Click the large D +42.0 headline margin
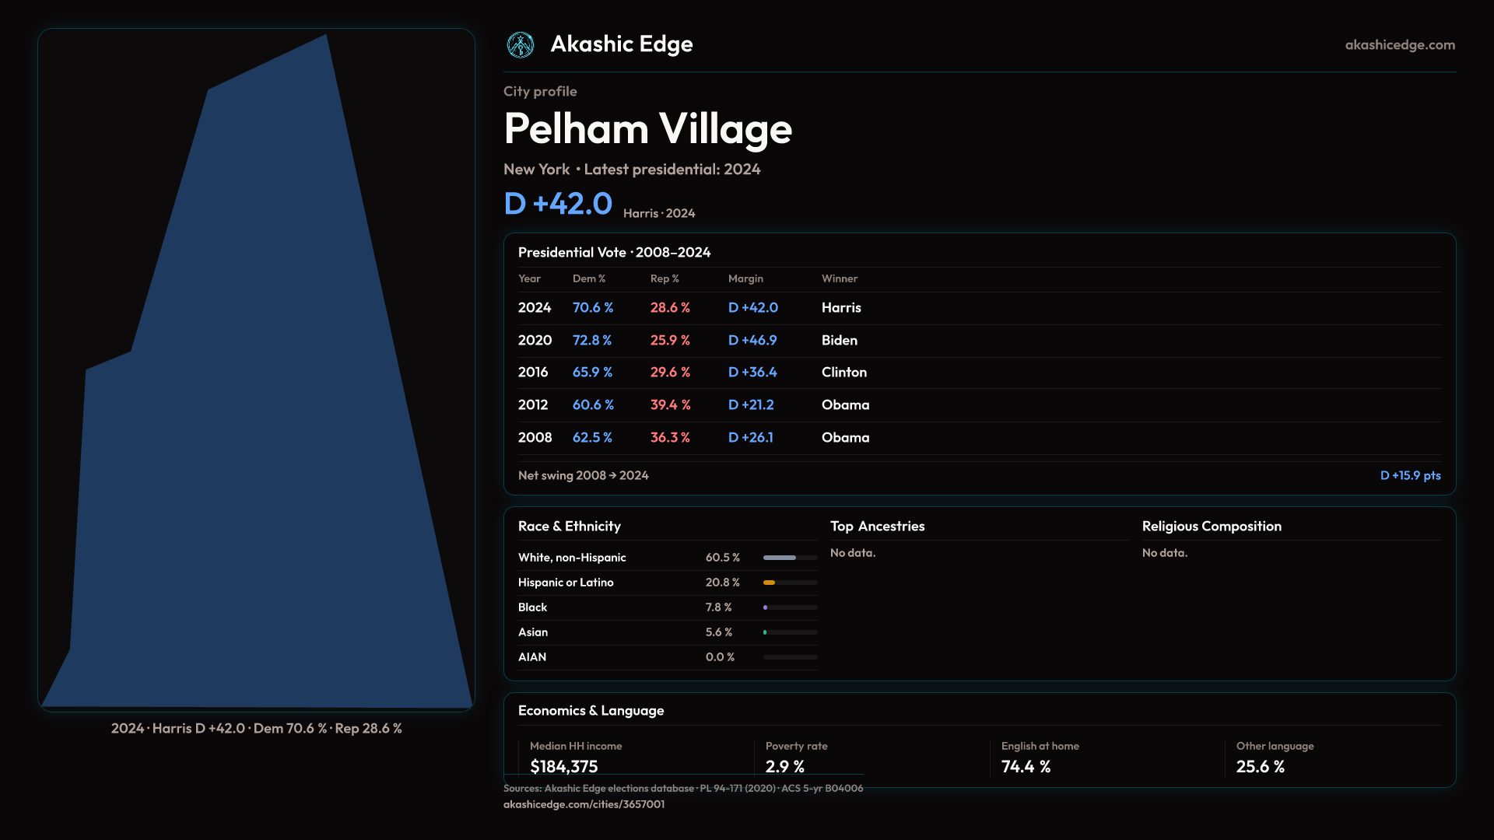 [x=558, y=204]
